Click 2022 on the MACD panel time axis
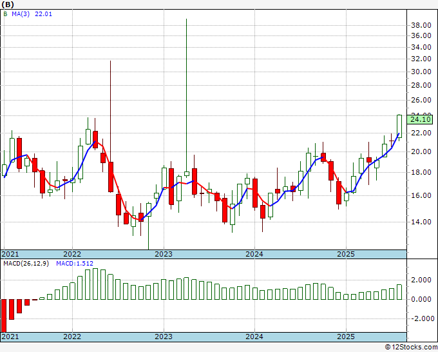 (x=72, y=337)
